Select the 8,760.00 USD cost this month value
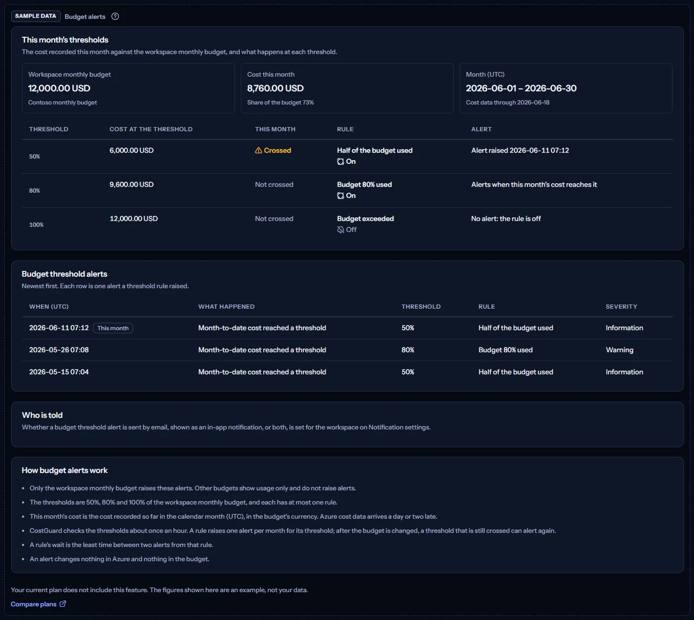The width and height of the screenshot is (694, 620). (x=275, y=88)
